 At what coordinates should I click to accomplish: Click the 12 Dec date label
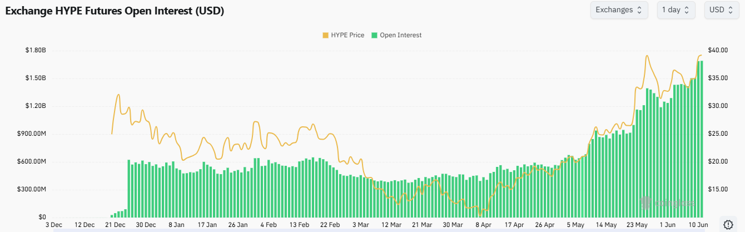pyautogui.click(x=85, y=225)
